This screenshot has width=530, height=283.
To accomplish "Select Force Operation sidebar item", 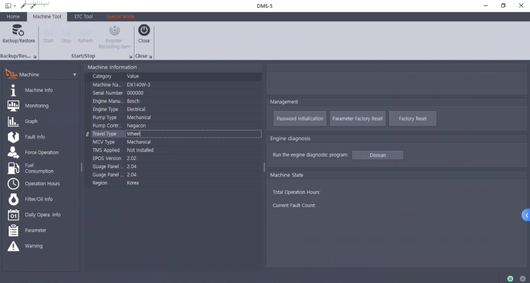I will pyautogui.click(x=13, y=152).
